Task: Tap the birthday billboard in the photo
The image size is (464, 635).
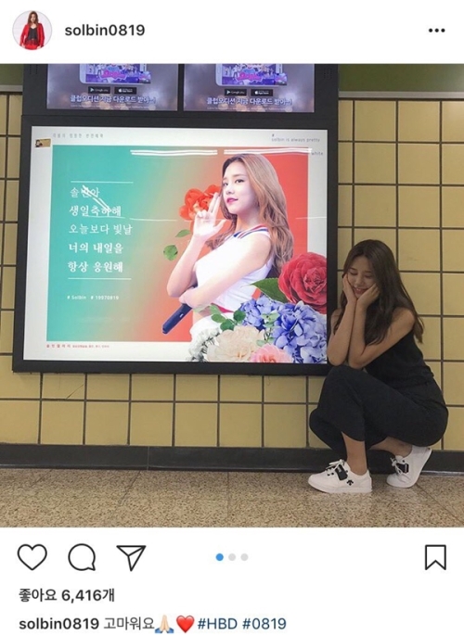Action: point(175,244)
